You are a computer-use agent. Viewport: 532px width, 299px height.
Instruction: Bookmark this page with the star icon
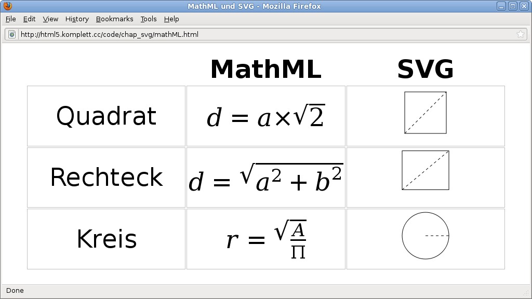(x=520, y=35)
